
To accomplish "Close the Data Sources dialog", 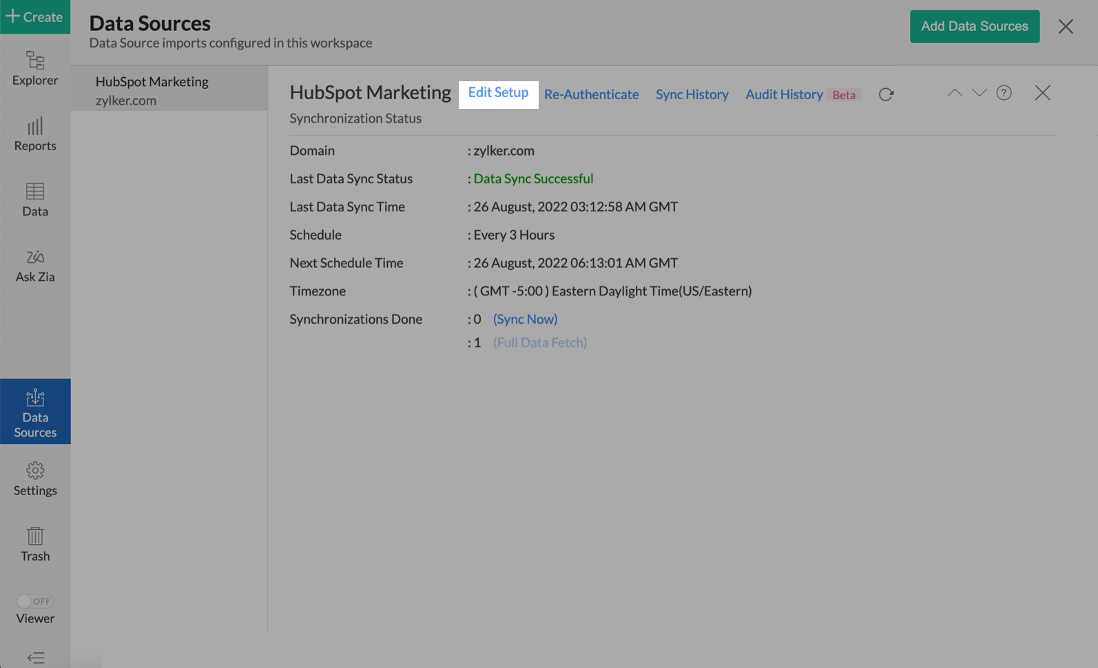I will coord(1066,26).
